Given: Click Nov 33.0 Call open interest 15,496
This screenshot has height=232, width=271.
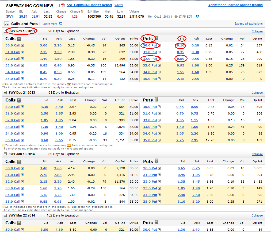Looking at the screenshot, I should pyautogui.click(x=120, y=66).
